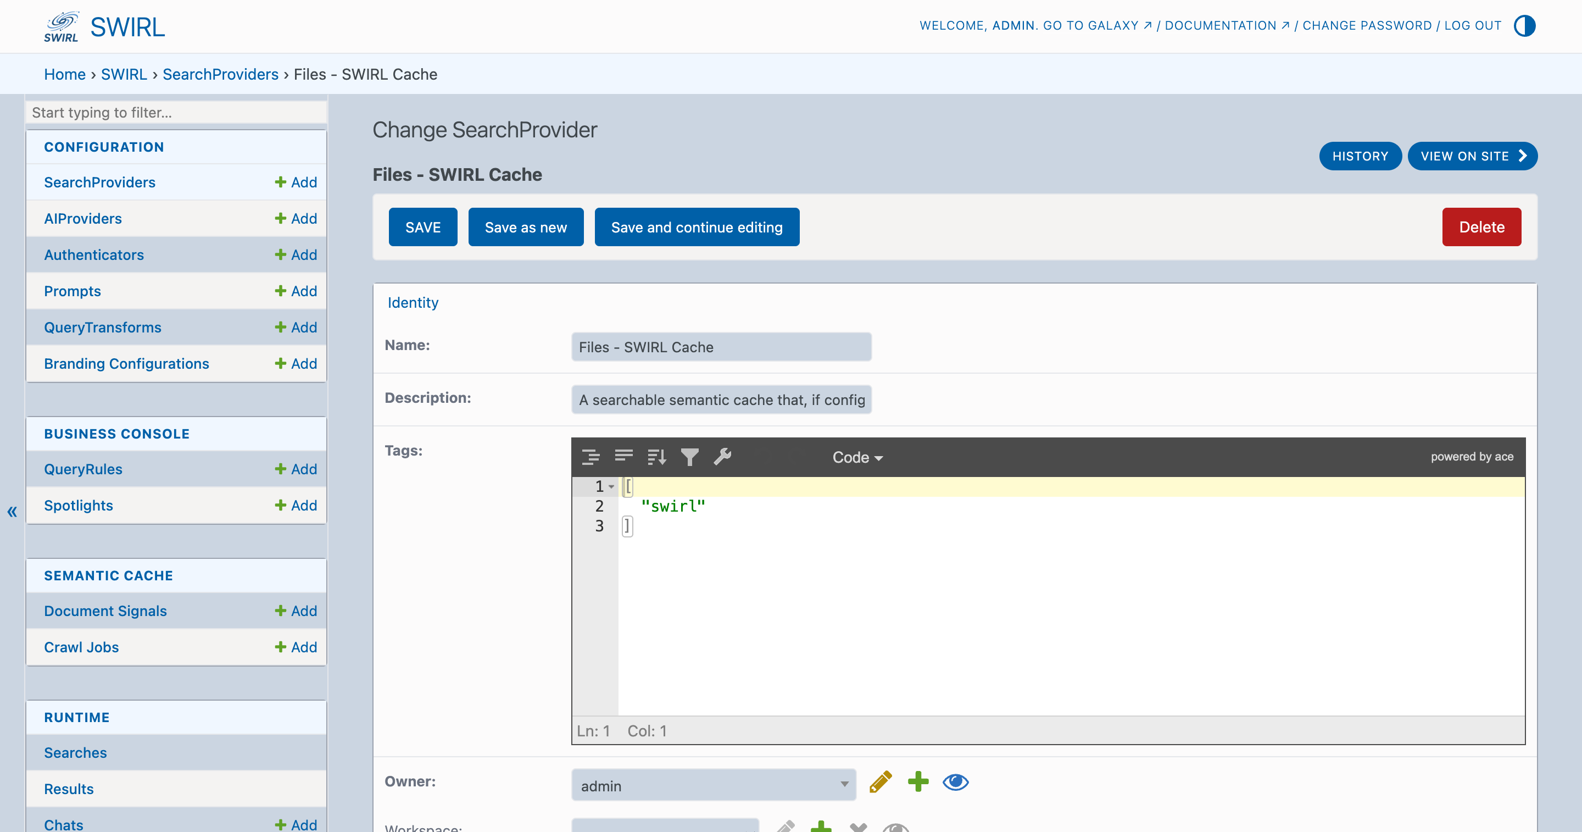Viewport: 1582px width, 832px height.
Task: Click the Identity section heading
Action: click(413, 303)
